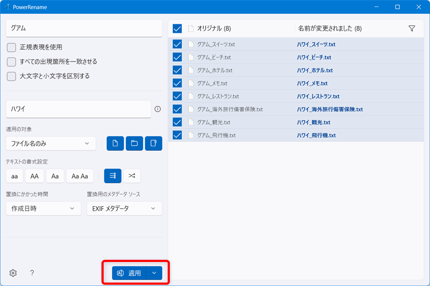Screen dimensions: 430x286
Task: Enable the 正規表現を使用 checkbox
Action: pyautogui.click(x=11, y=48)
